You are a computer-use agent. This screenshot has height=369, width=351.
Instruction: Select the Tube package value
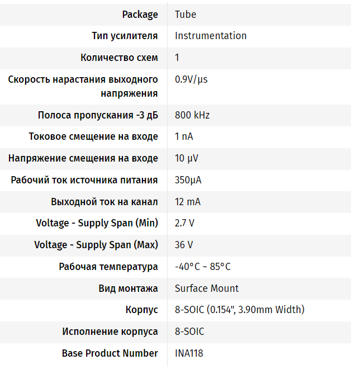(x=186, y=15)
